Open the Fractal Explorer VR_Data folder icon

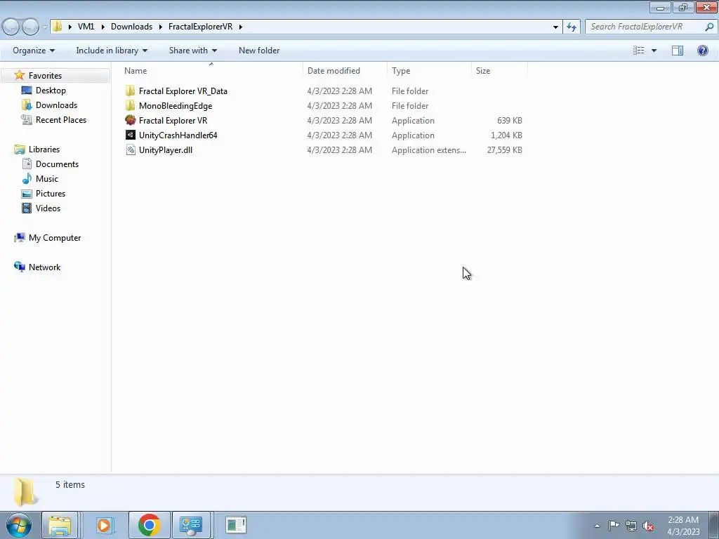tap(130, 91)
